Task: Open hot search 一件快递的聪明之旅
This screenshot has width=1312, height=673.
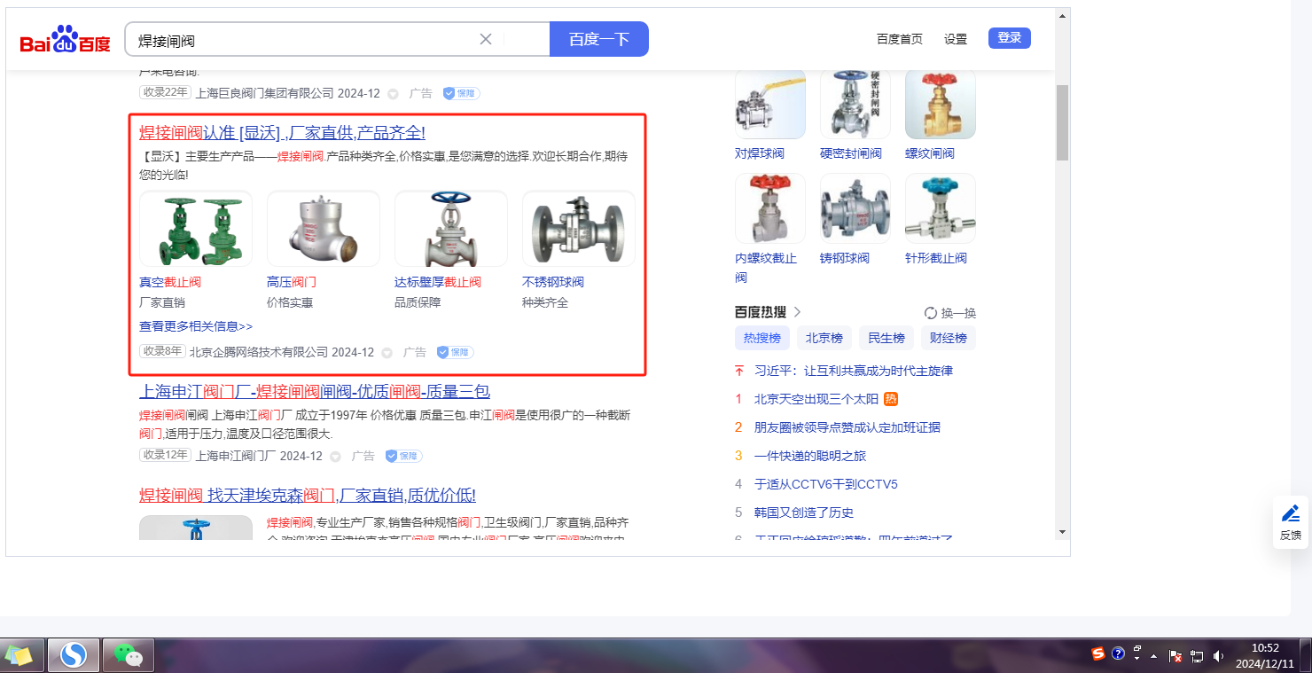Action: click(x=810, y=456)
